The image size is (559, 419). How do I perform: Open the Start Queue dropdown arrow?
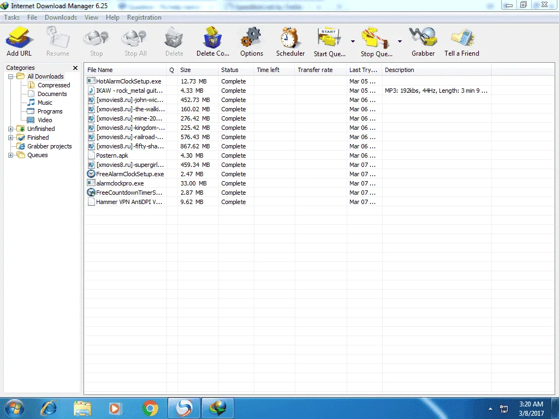pyautogui.click(x=353, y=41)
